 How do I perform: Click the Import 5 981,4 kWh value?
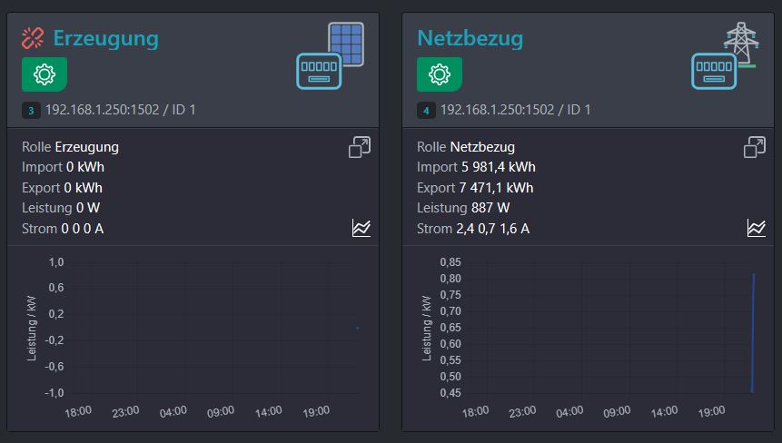click(x=499, y=167)
